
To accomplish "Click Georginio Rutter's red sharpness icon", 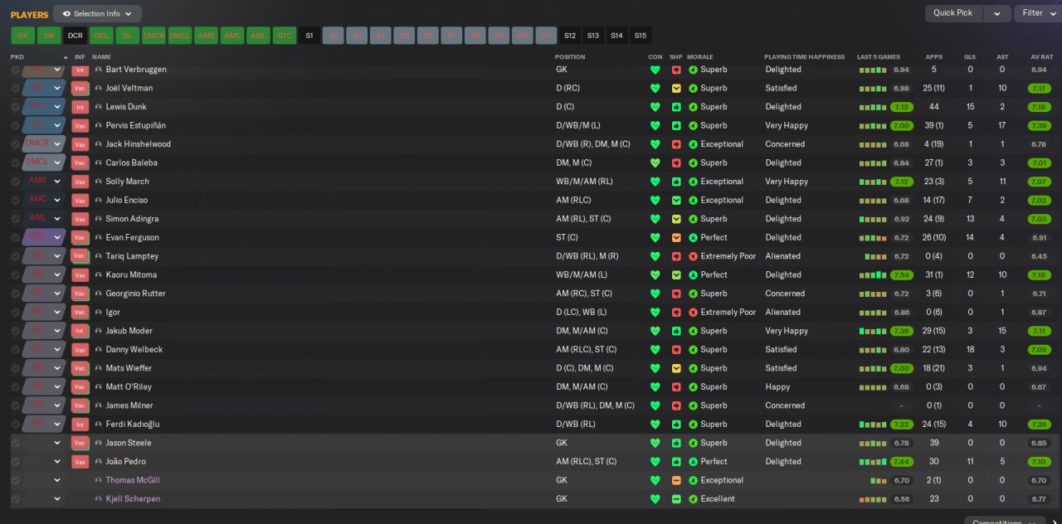I will [676, 294].
